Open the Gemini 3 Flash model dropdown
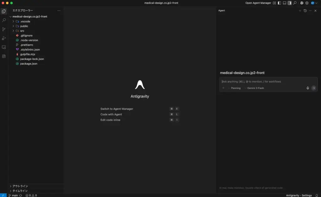 (x=254, y=88)
